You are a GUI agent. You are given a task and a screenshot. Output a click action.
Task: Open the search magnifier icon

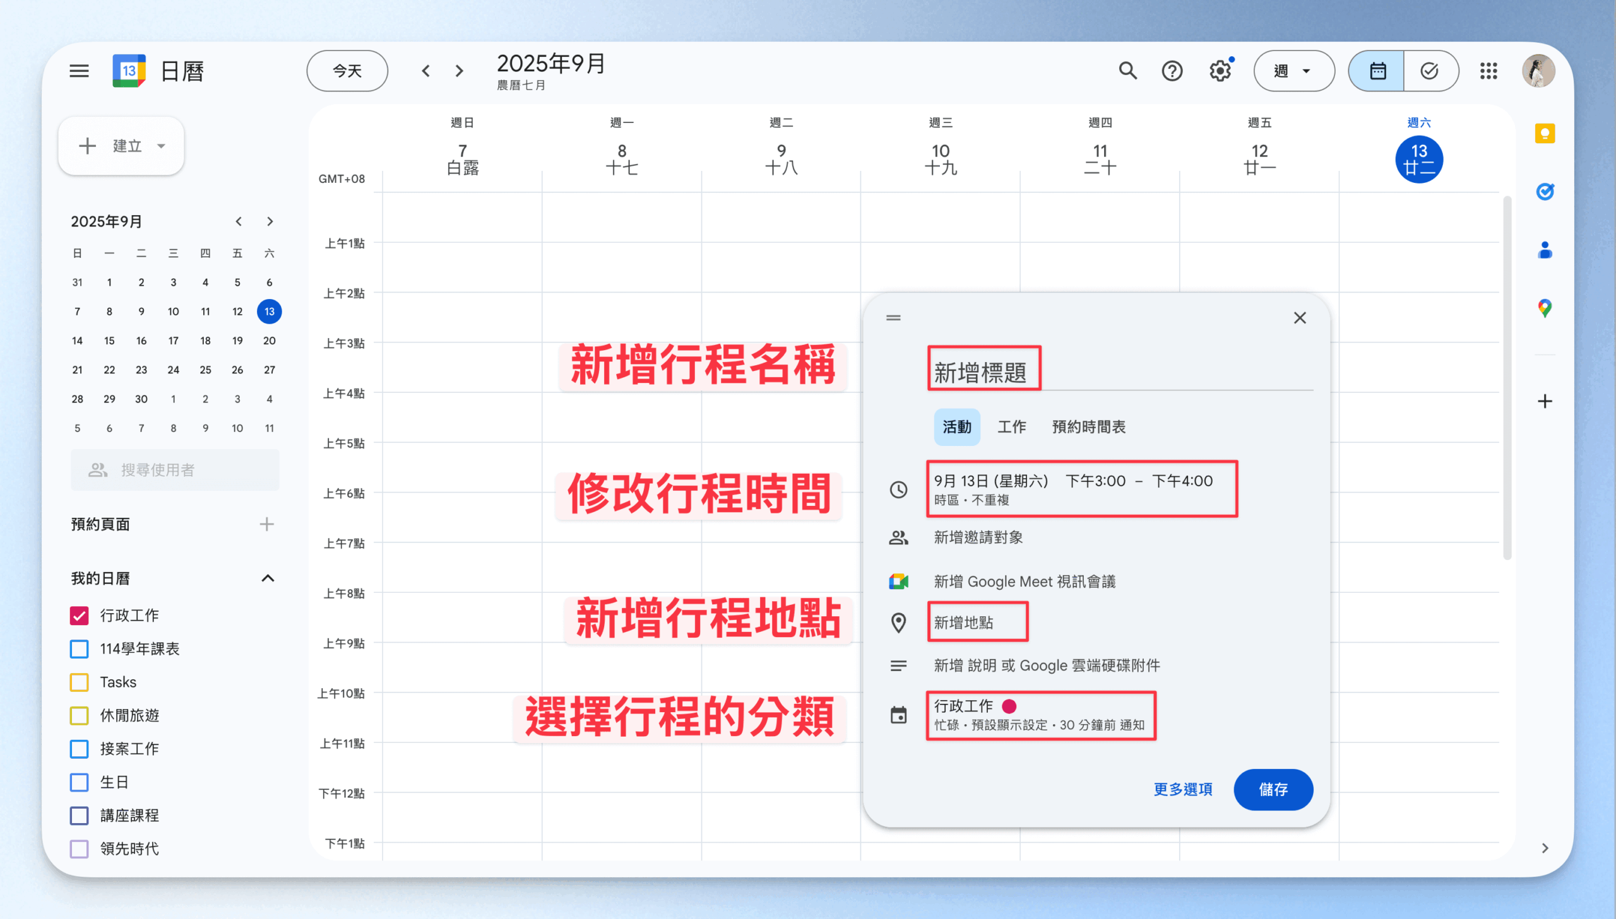[1127, 71]
